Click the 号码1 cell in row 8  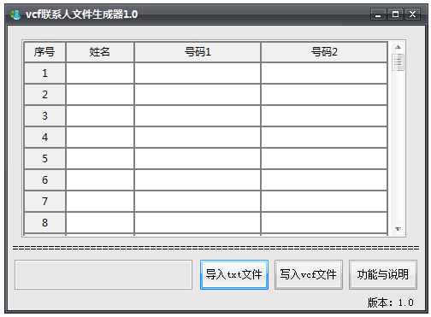(x=198, y=223)
